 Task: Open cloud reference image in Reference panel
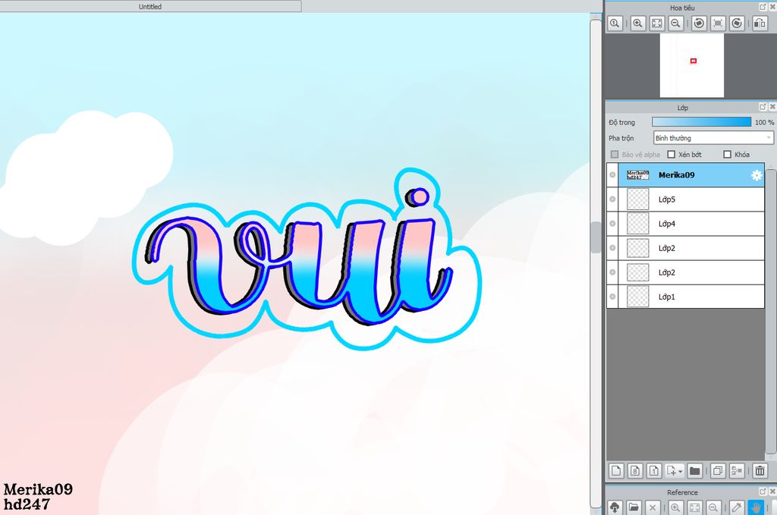click(615, 507)
